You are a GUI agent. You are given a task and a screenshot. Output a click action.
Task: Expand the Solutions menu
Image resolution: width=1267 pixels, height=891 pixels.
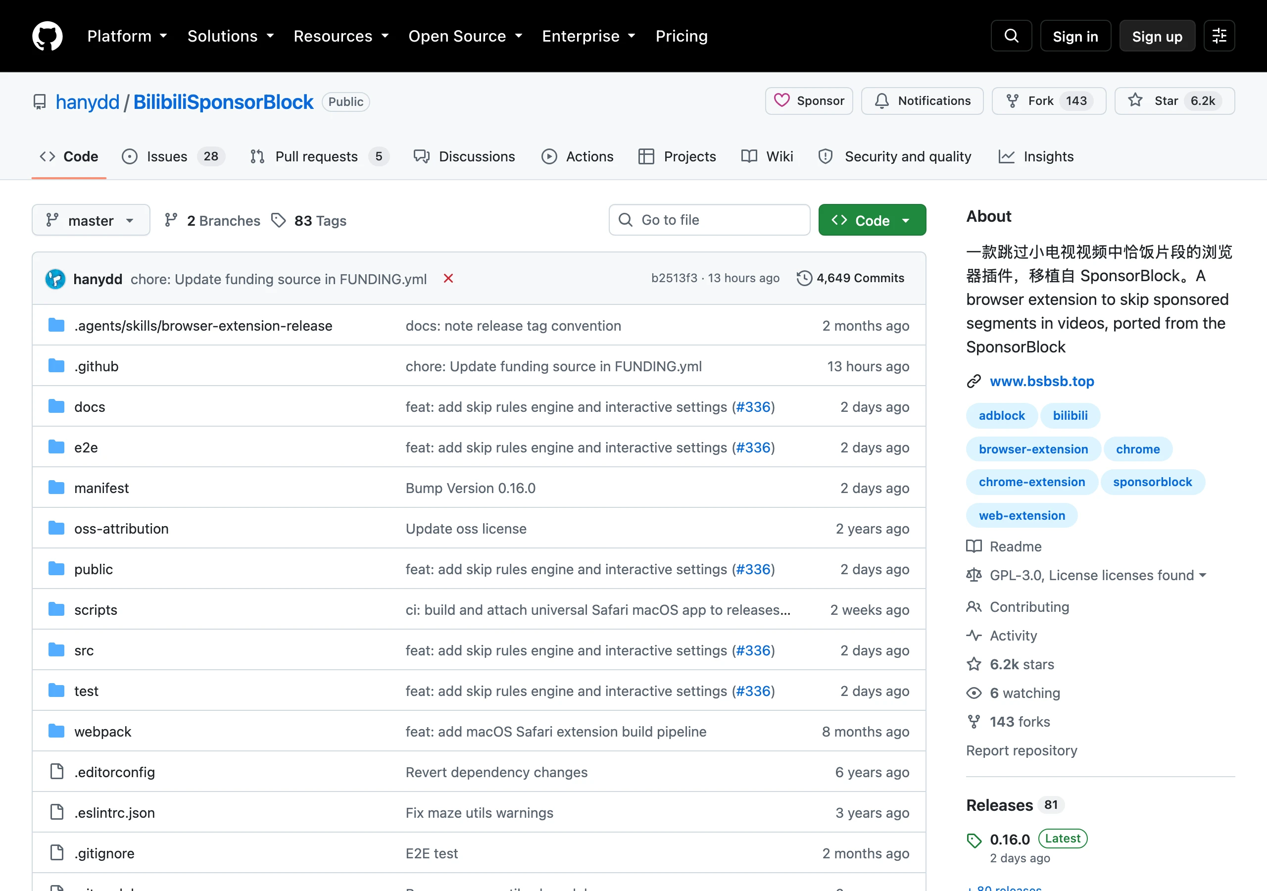click(231, 36)
